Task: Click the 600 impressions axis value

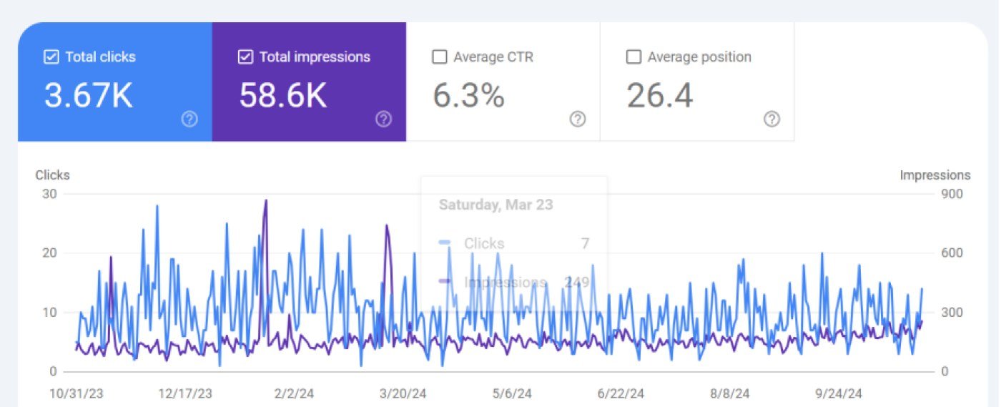Action: [952, 253]
